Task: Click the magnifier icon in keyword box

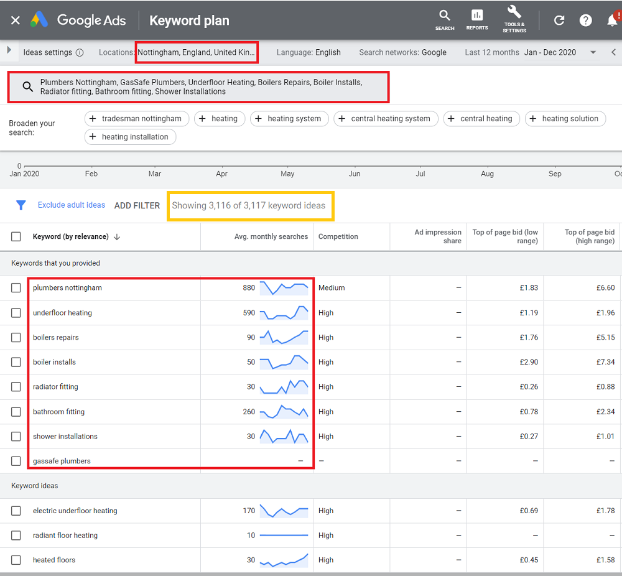Action: (27, 86)
